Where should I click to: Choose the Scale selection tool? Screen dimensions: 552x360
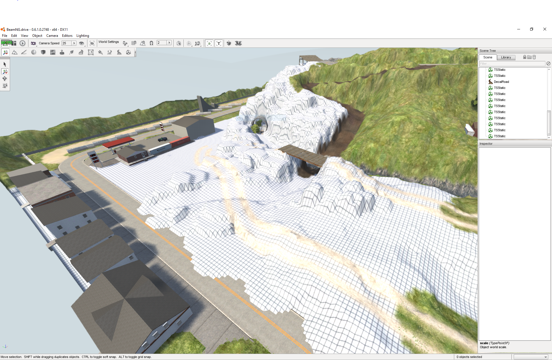coord(5,85)
